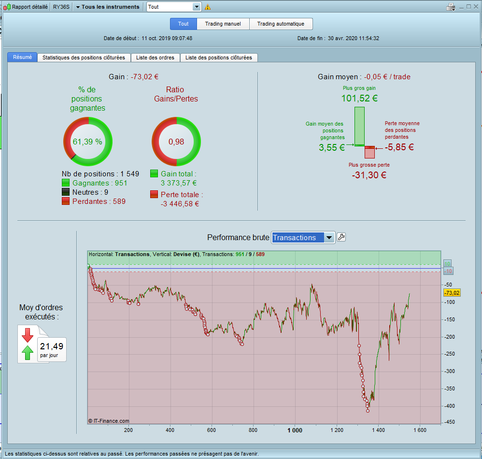The height and width of the screenshot is (459, 482).
Task: Click the printer icon in title bar
Action: [x=451, y=7]
